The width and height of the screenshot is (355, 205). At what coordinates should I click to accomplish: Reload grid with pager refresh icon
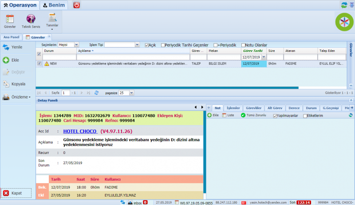coord(96,93)
